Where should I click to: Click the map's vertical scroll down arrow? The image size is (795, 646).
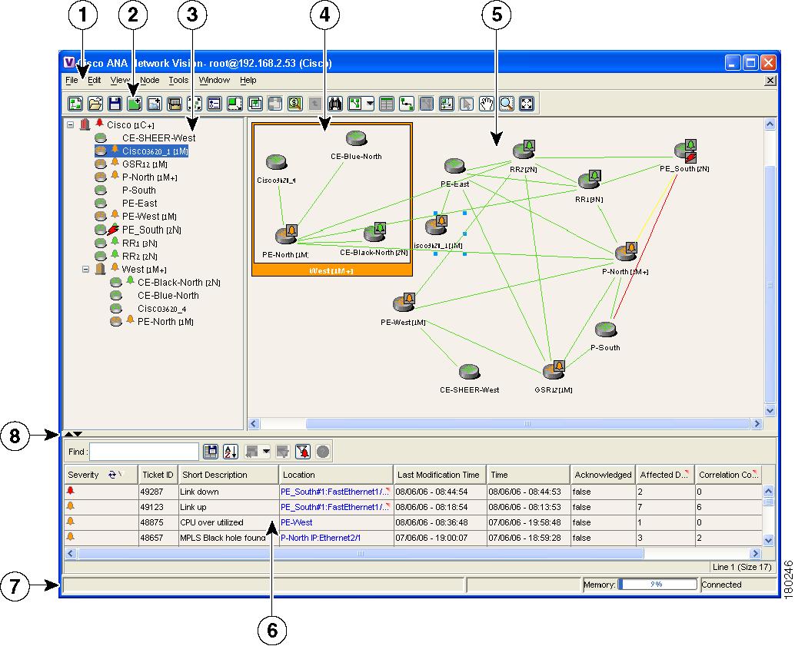click(x=770, y=410)
